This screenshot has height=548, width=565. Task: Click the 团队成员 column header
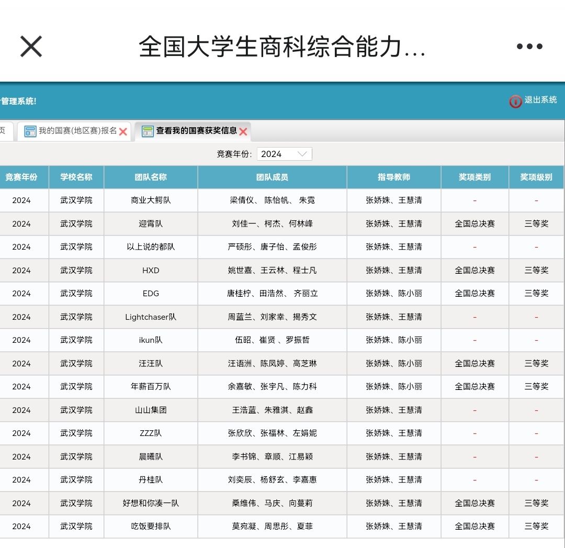point(272,177)
